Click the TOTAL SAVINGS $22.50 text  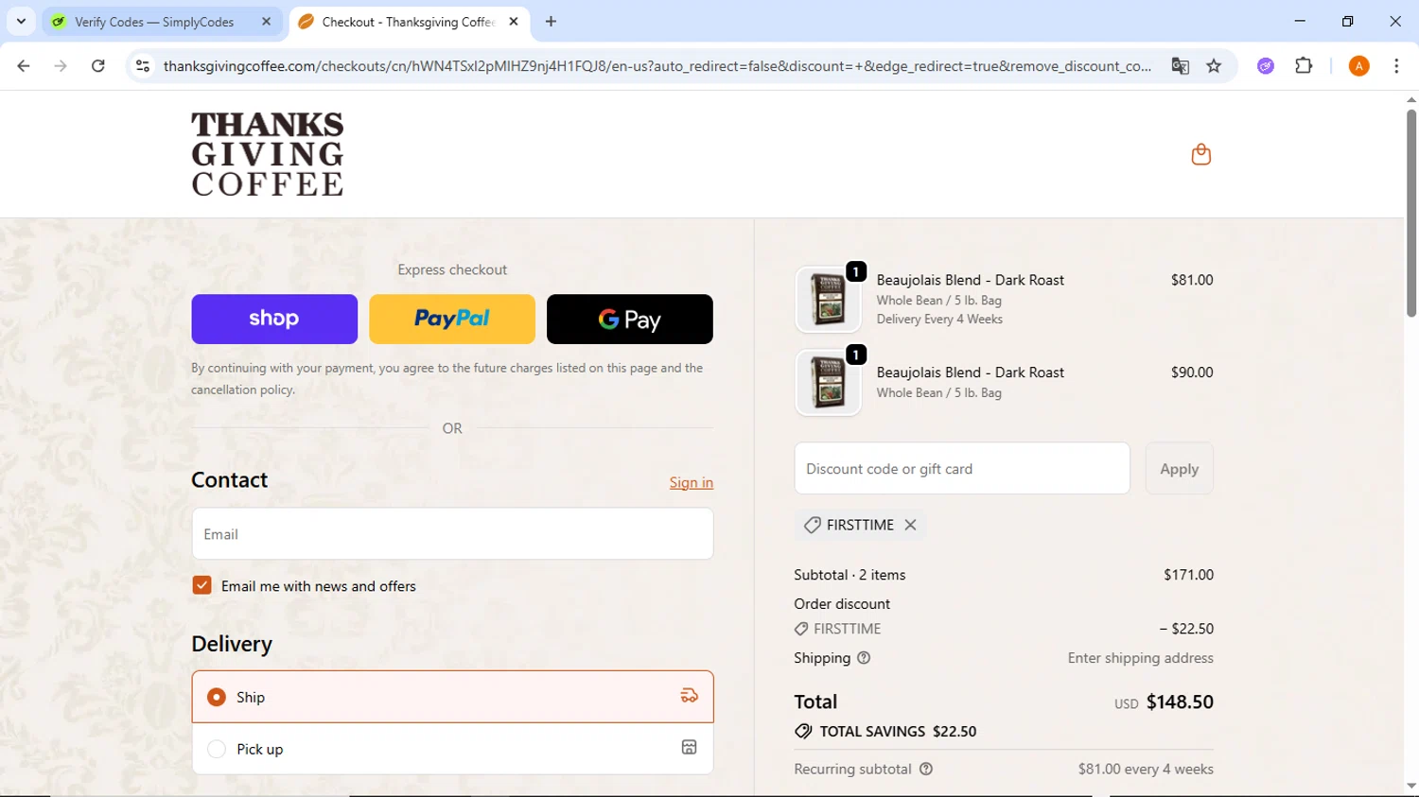coord(898,731)
